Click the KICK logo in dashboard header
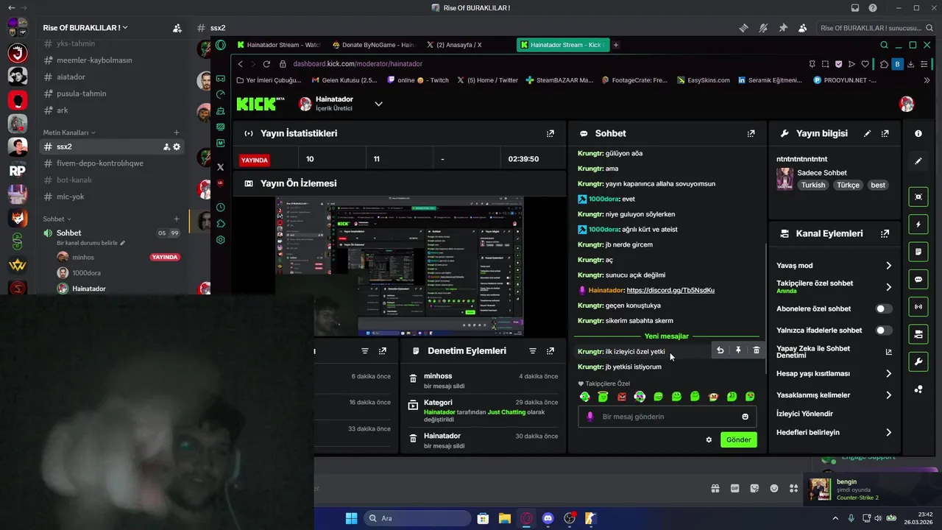Viewport: 942px width, 530px height. 260,104
